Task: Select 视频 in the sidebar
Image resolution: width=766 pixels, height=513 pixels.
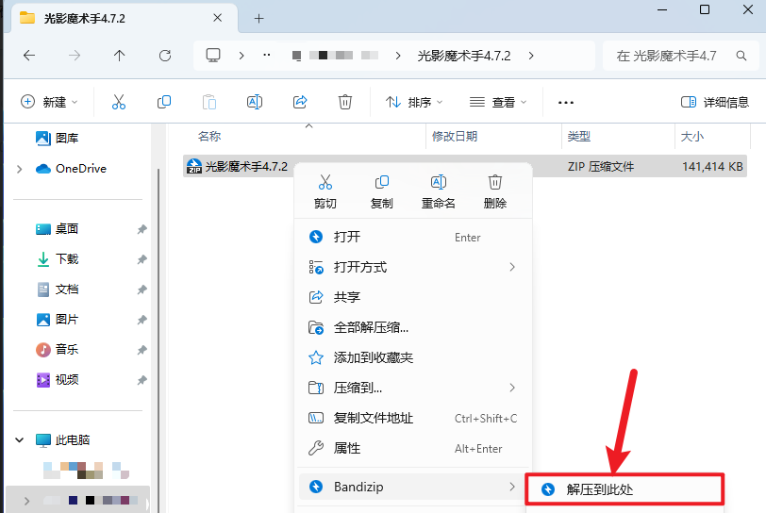Action: click(66, 380)
